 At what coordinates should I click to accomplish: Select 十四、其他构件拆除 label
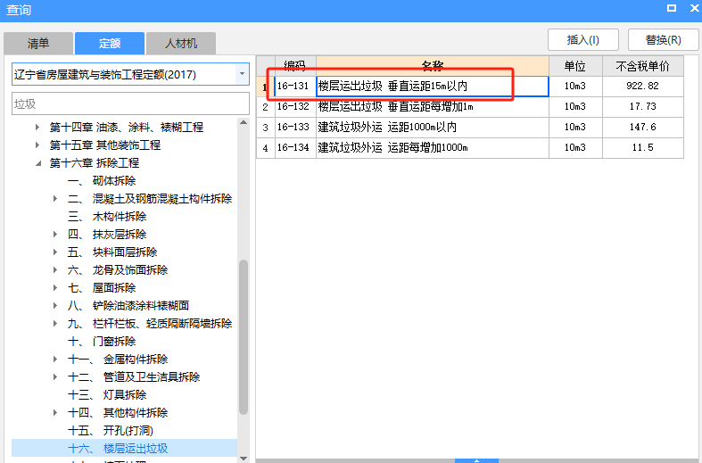coord(118,412)
